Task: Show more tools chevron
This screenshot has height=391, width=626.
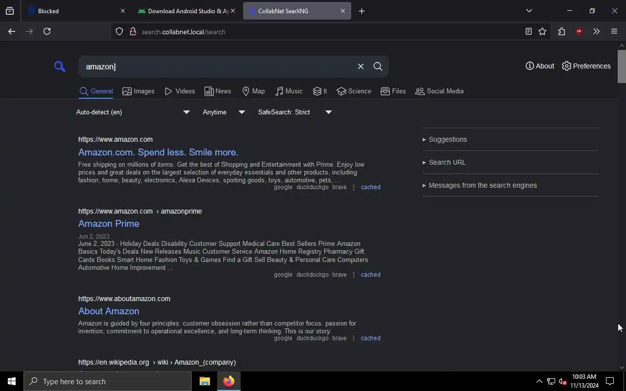Action: [596, 32]
